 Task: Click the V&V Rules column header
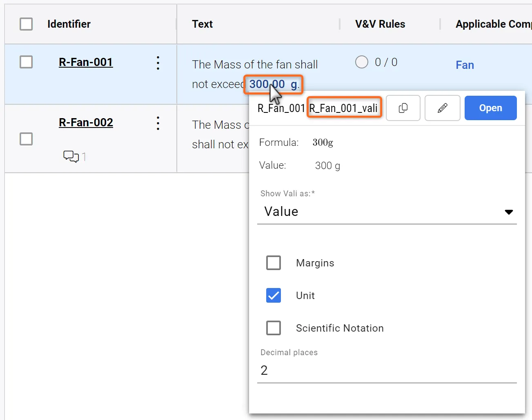(x=380, y=24)
